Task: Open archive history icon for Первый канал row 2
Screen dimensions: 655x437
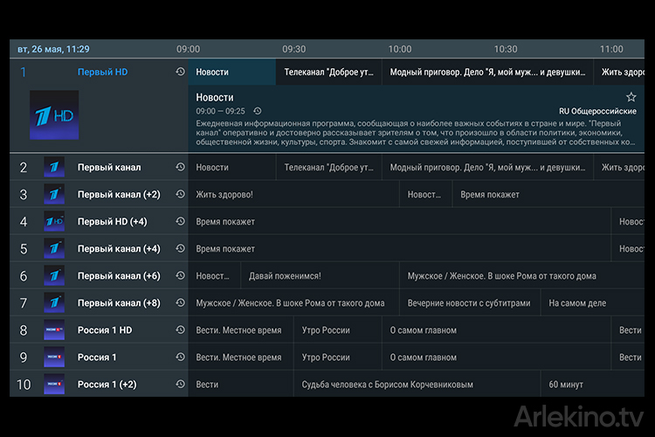Action: (x=180, y=167)
